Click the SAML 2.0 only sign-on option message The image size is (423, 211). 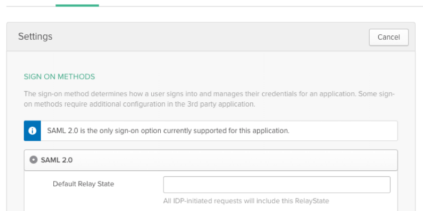[x=168, y=131]
